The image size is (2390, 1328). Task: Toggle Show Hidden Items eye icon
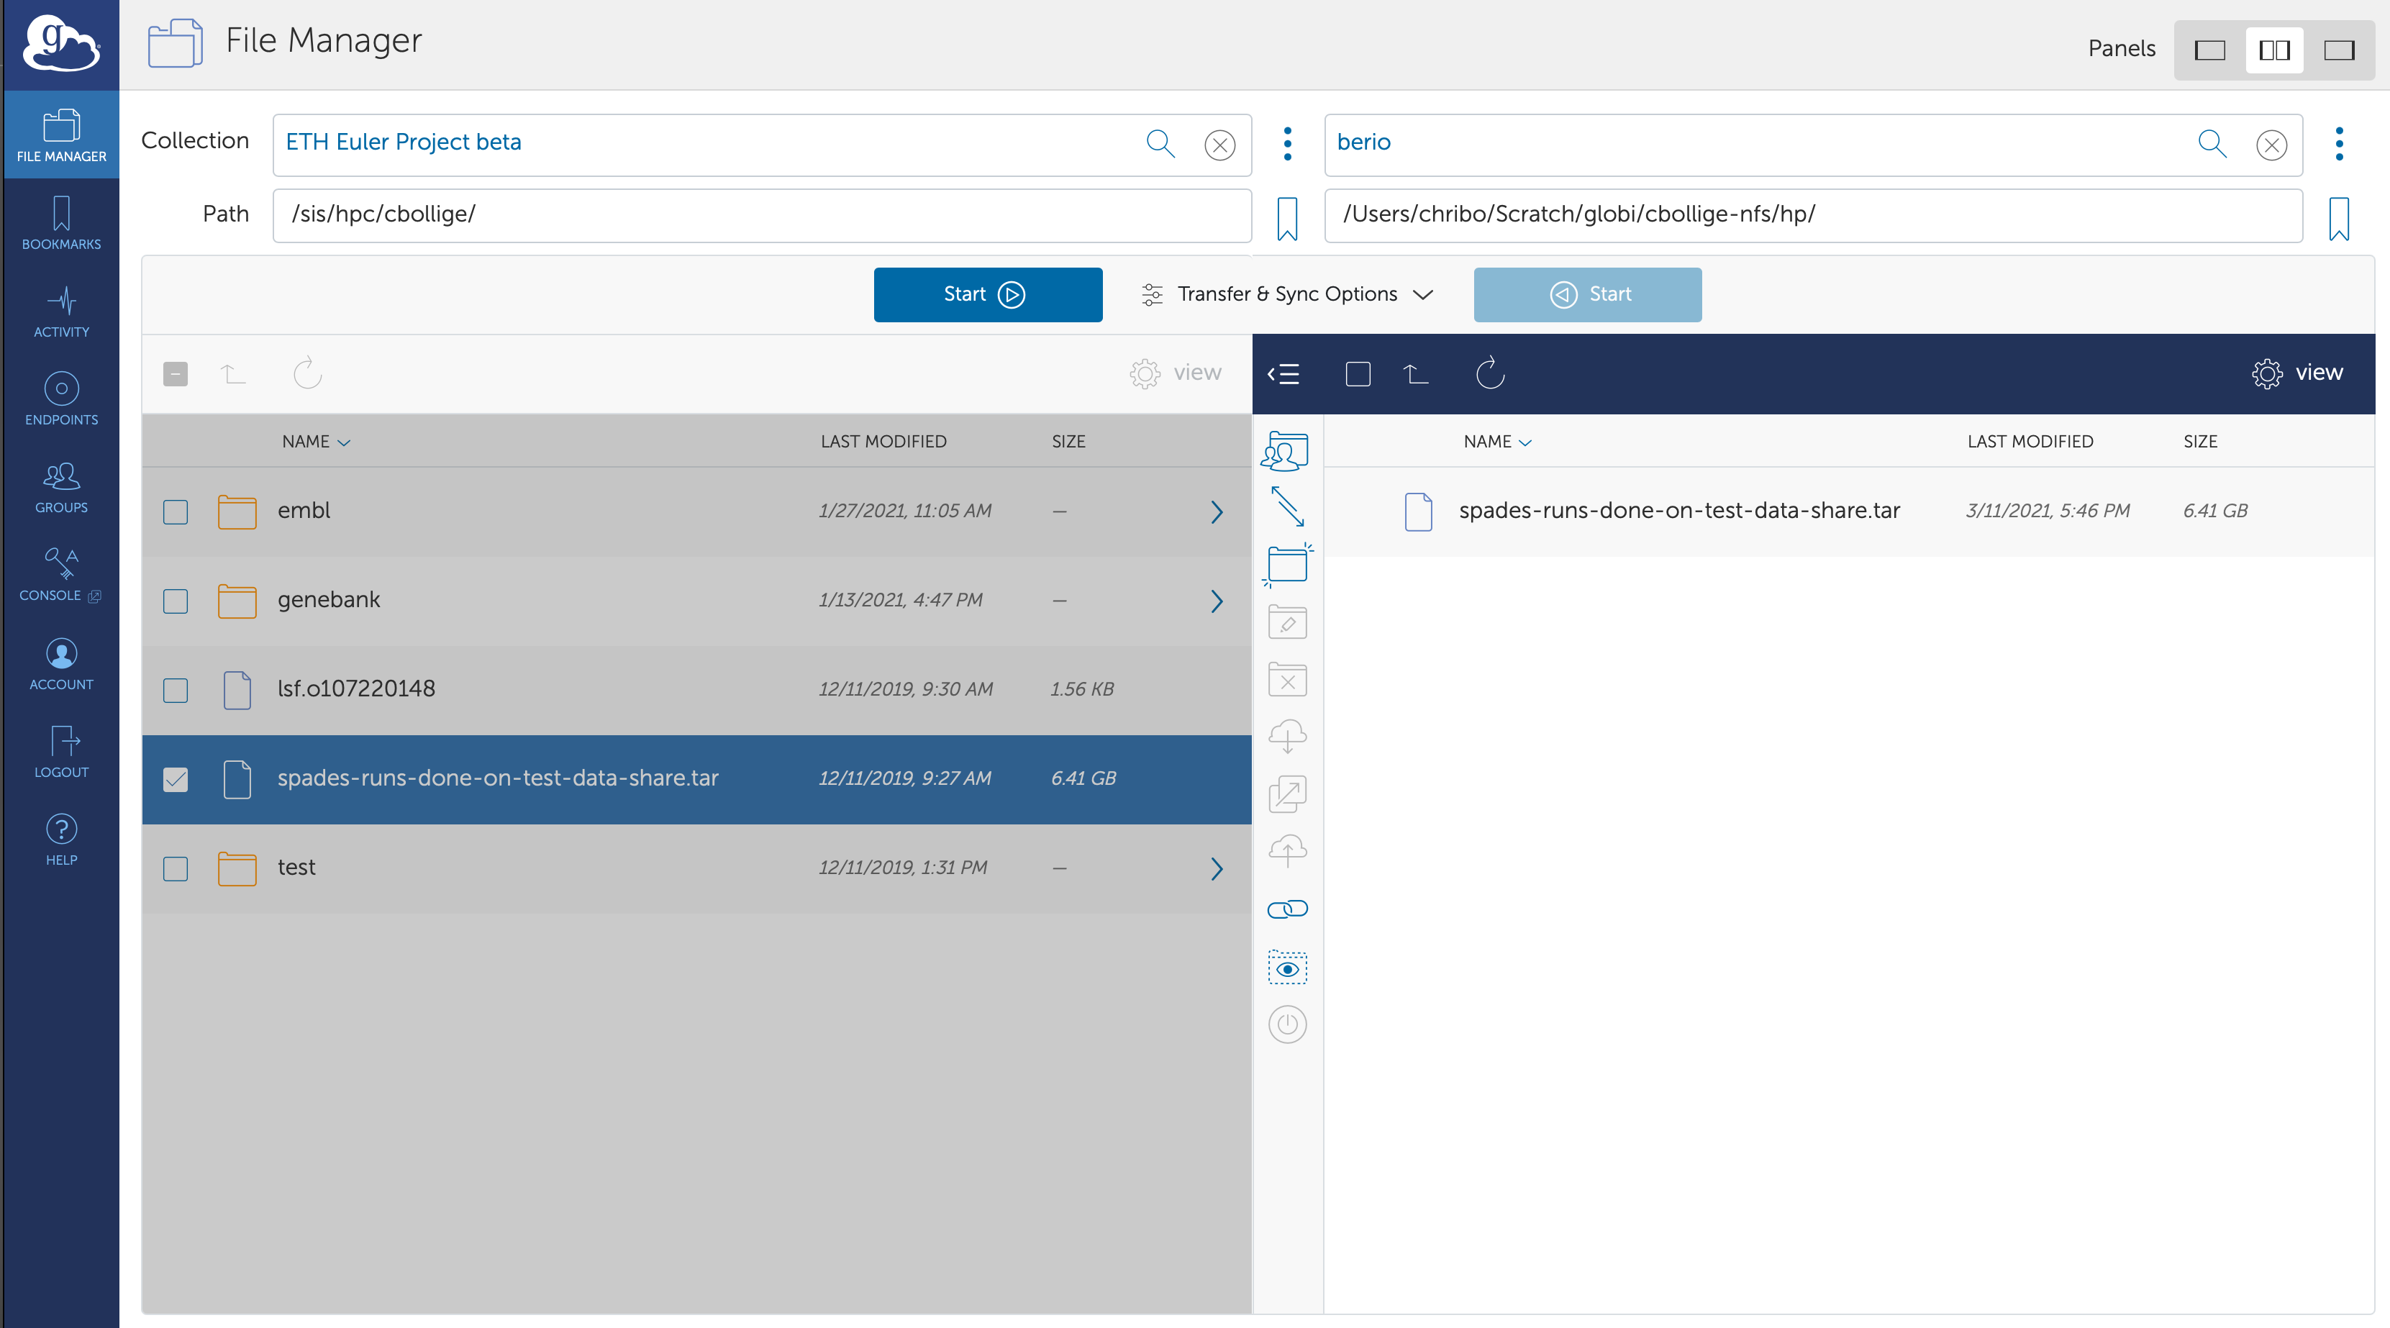1287,968
